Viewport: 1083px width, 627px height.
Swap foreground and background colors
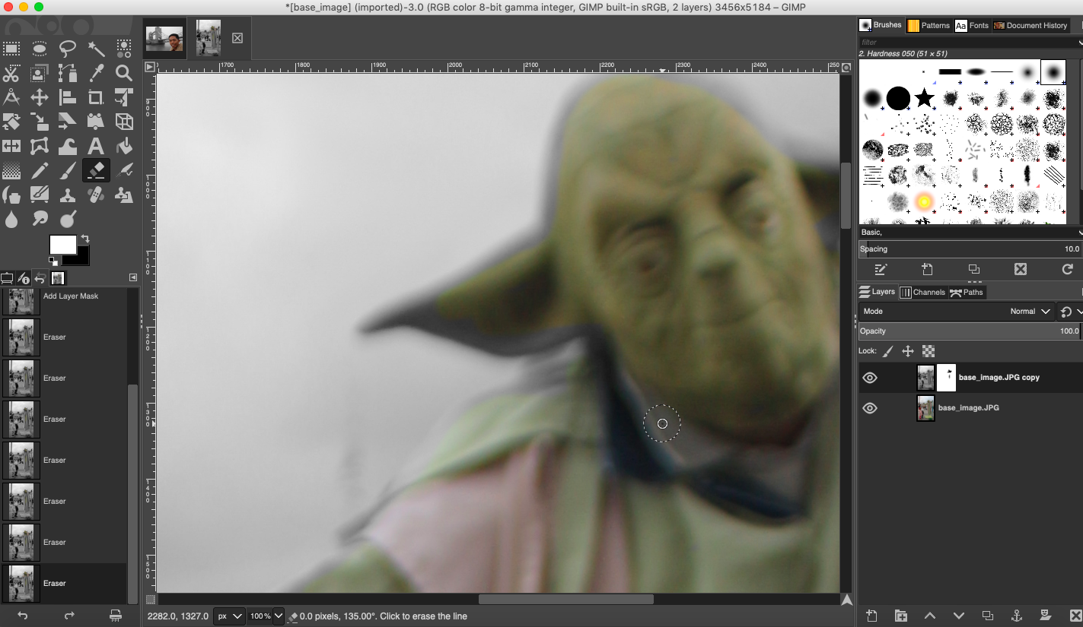tap(84, 239)
